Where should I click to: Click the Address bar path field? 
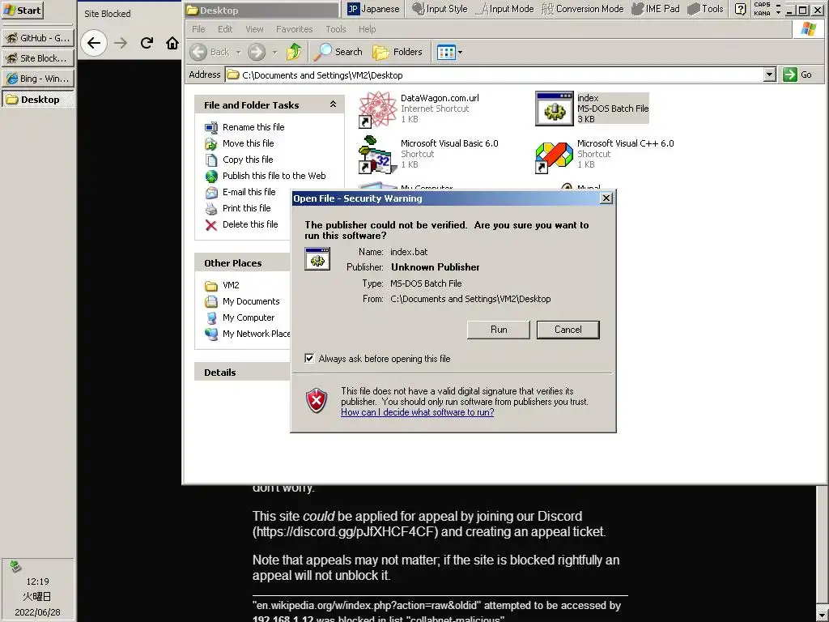pos(495,75)
